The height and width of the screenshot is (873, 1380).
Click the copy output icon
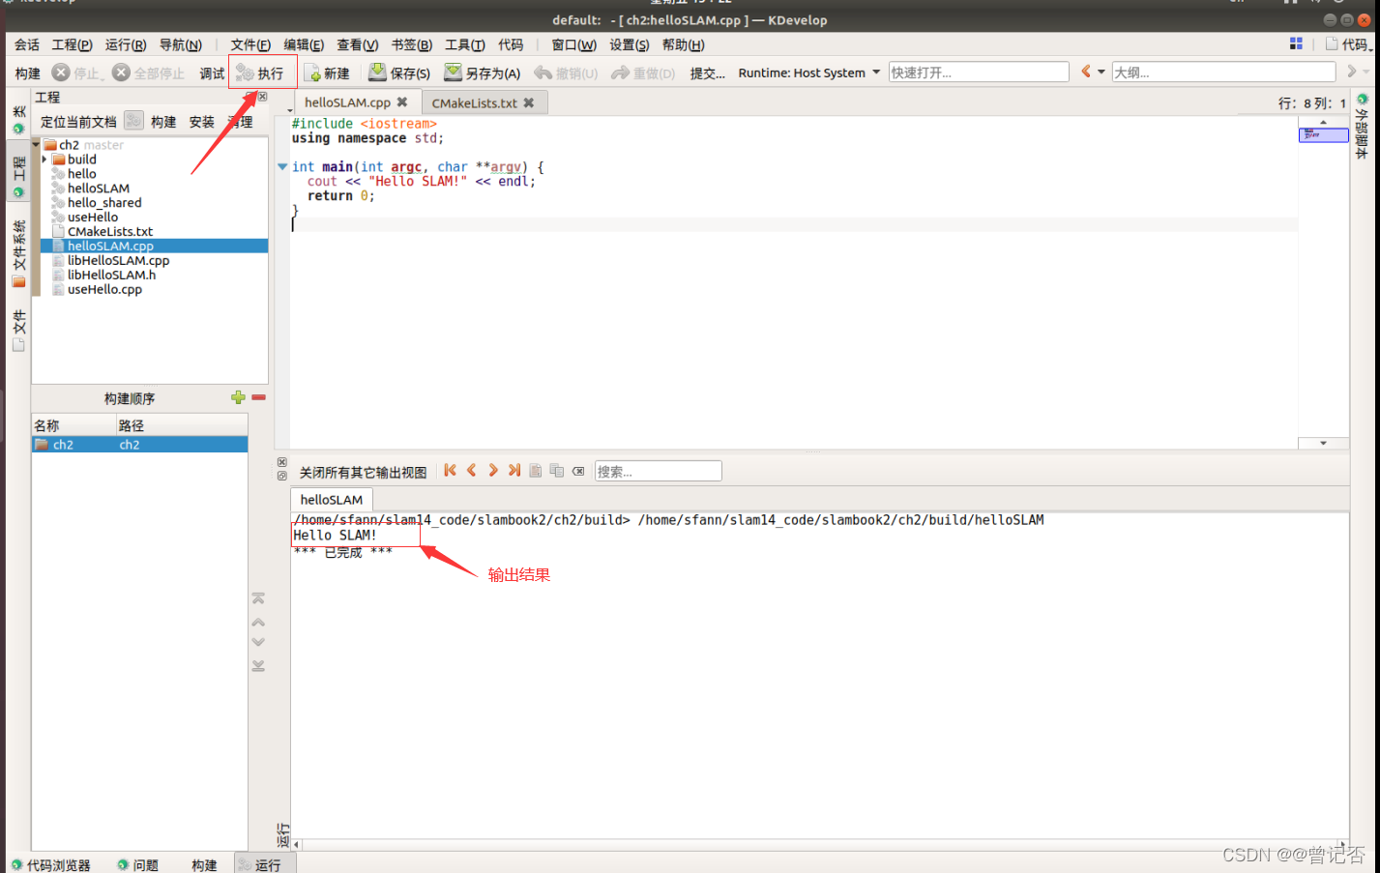pyautogui.click(x=557, y=471)
